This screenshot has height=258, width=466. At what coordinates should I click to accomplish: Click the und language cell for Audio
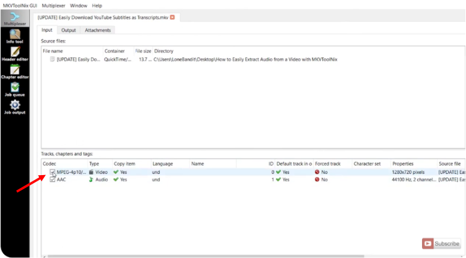(156, 179)
